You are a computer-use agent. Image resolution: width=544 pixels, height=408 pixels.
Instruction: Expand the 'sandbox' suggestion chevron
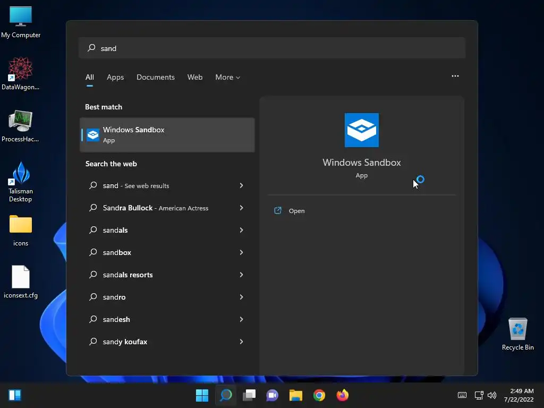click(241, 252)
